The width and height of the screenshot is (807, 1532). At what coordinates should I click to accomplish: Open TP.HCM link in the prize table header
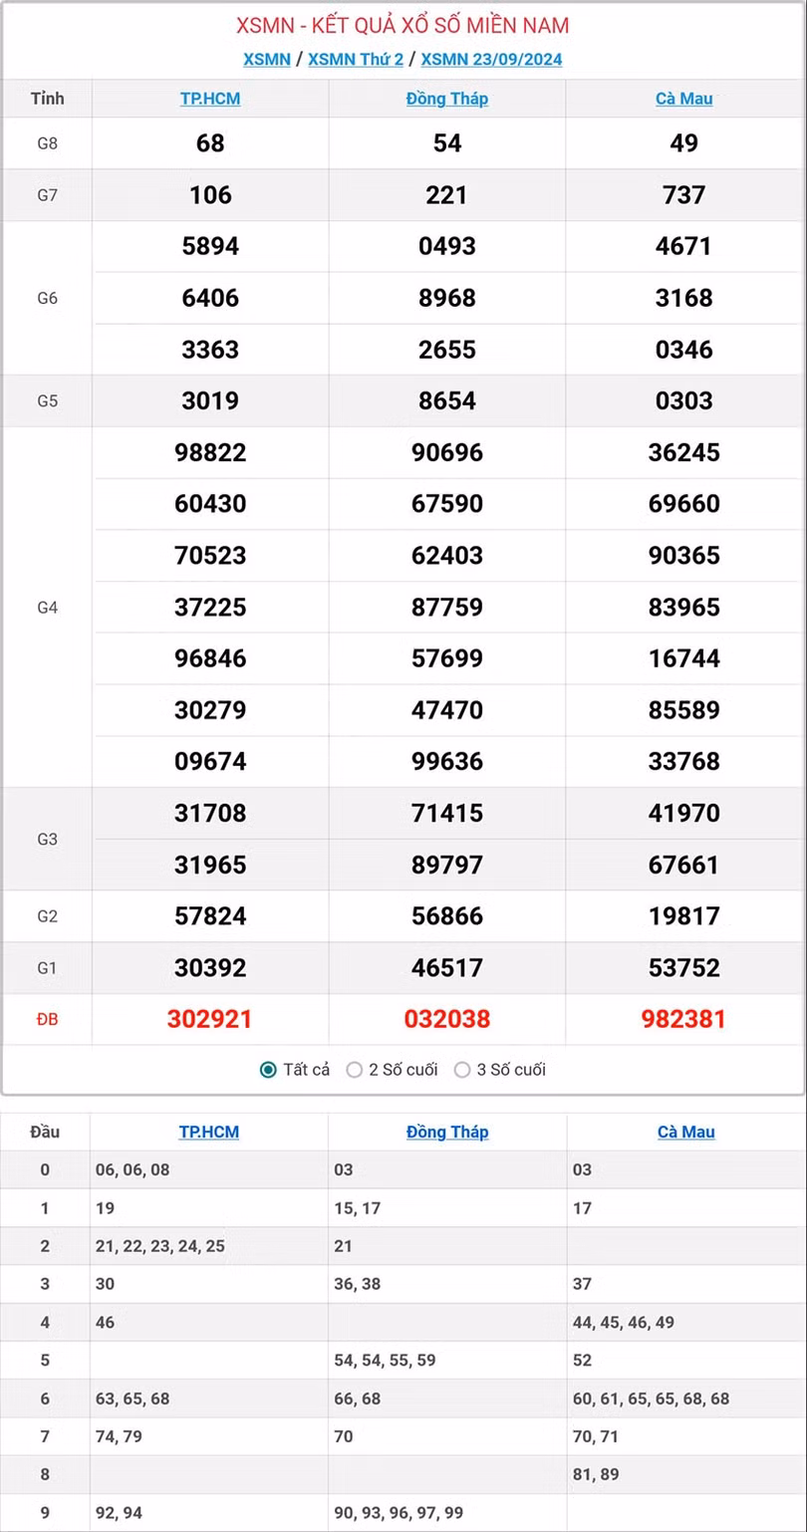coord(210,99)
